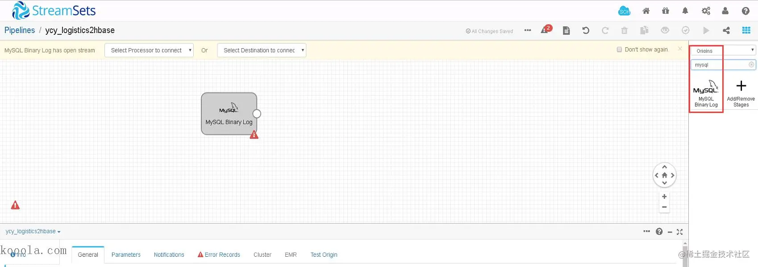Open the user account icon

tap(725, 11)
